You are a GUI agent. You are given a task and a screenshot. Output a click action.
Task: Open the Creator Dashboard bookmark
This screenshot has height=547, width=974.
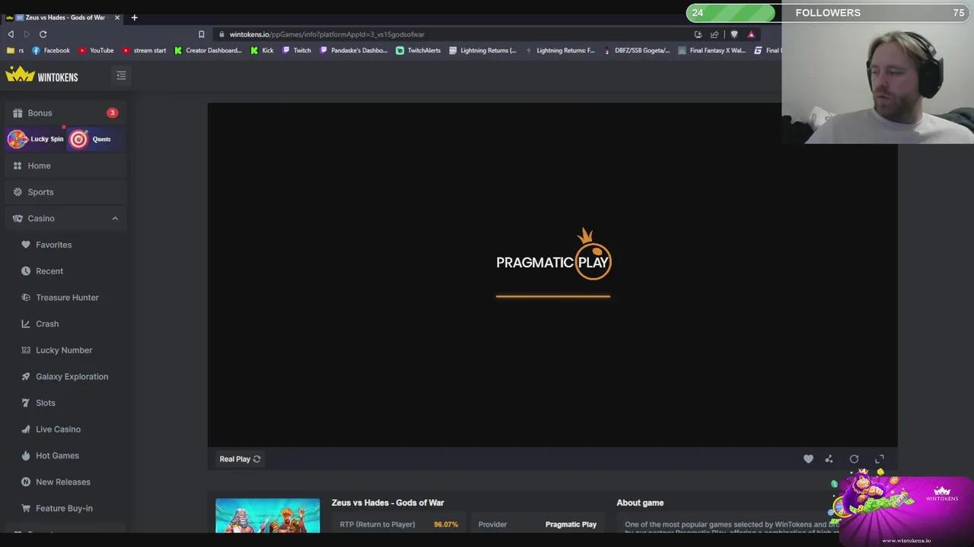tap(208, 51)
